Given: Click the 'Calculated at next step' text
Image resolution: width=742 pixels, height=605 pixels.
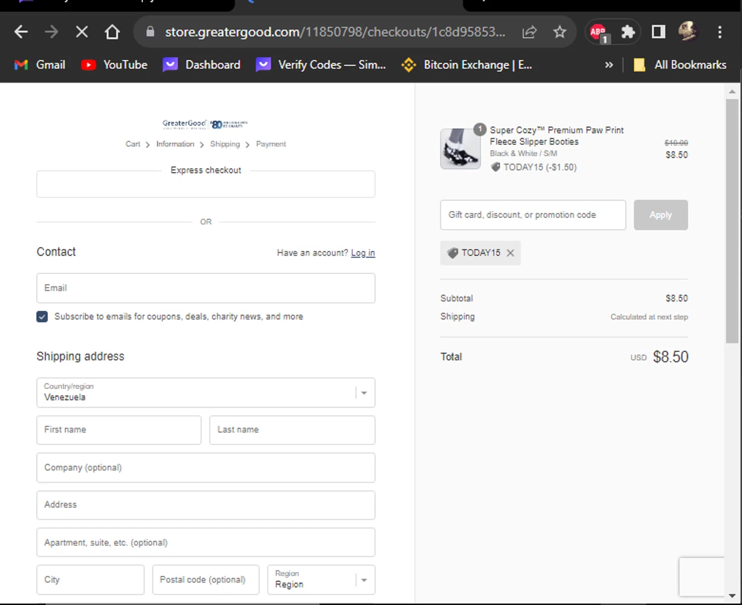Looking at the screenshot, I should pyautogui.click(x=649, y=317).
